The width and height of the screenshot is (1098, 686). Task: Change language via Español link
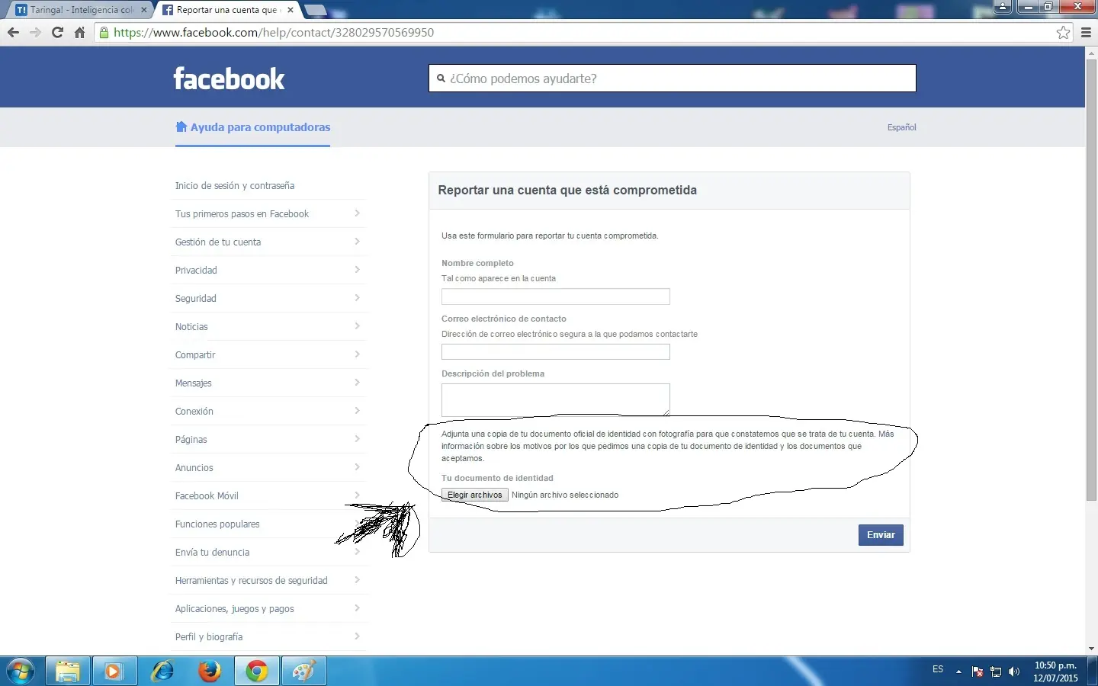click(901, 127)
